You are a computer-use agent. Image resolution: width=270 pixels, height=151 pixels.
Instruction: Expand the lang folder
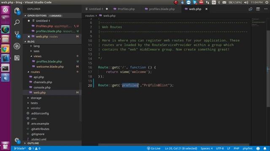pos(37,46)
